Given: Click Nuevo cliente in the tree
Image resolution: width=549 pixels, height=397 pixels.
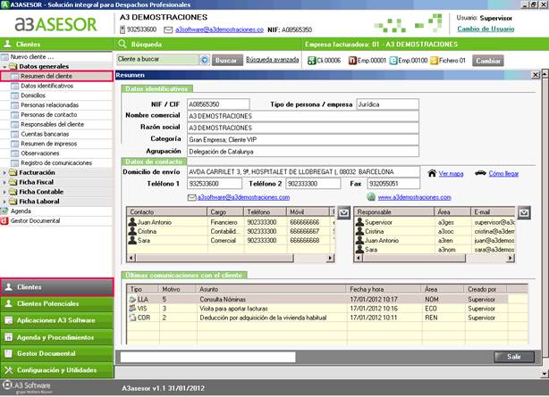Looking at the screenshot, I should 32,56.
